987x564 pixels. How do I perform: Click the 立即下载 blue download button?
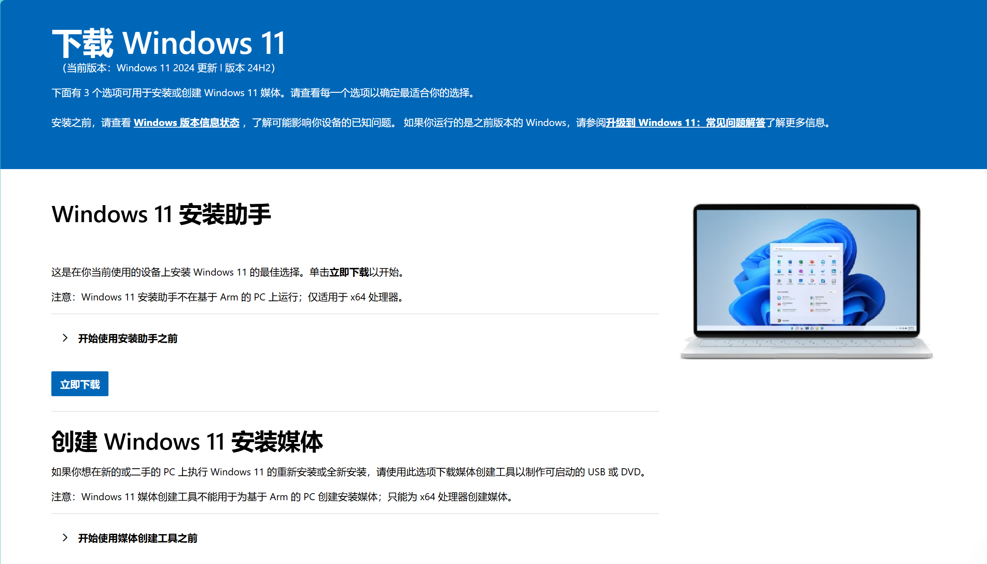79,384
